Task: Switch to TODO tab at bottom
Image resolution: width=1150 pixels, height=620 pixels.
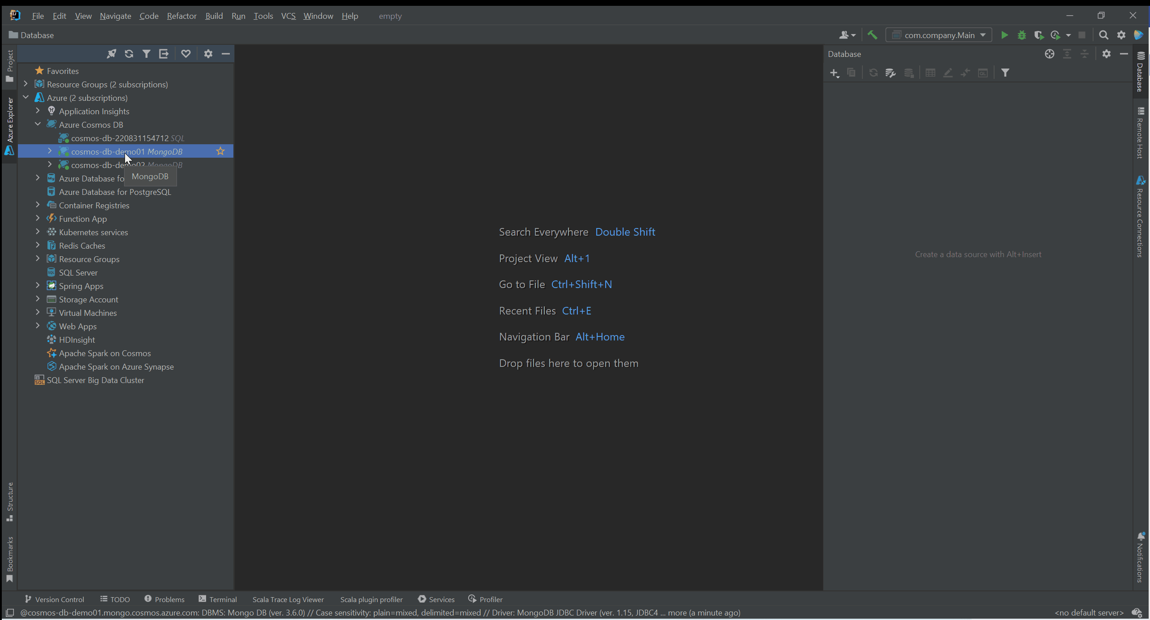Action: click(119, 598)
